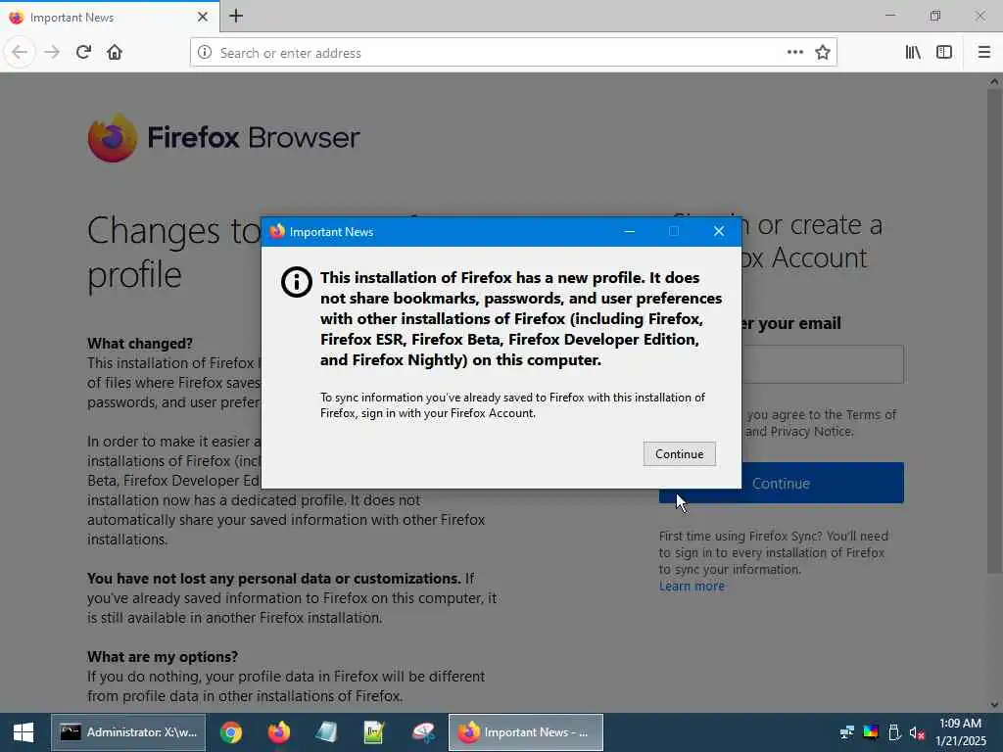View the Library history and bookmarks icon

[x=913, y=52]
